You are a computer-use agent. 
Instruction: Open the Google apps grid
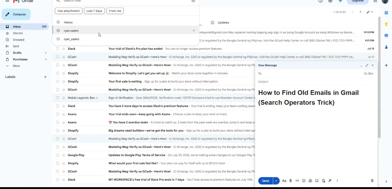point(375,1)
